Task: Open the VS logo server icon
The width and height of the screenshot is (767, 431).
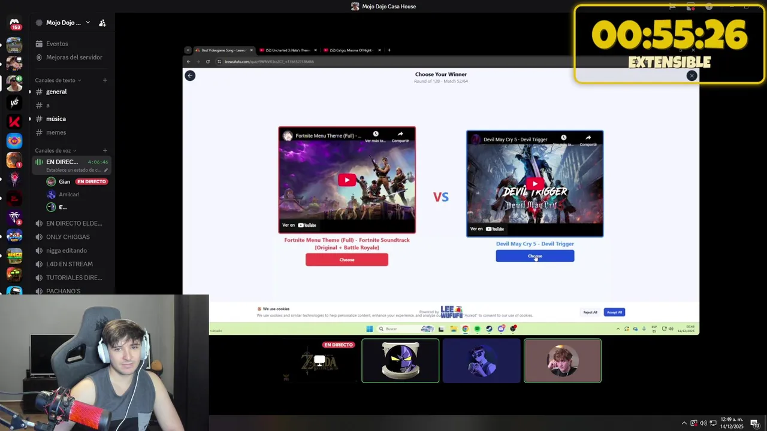Action: (x=14, y=102)
